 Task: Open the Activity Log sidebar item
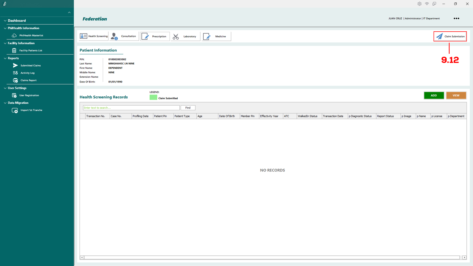coord(27,73)
